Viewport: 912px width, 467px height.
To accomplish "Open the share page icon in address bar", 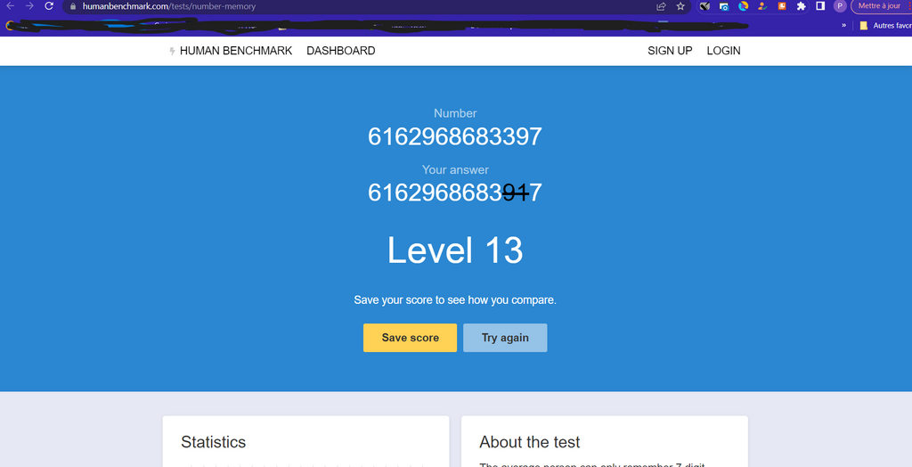I will point(661,6).
